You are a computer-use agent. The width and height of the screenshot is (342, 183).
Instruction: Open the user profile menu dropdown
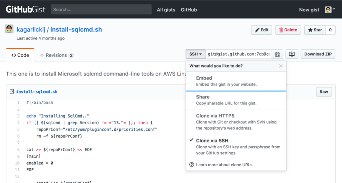point(330,10)
